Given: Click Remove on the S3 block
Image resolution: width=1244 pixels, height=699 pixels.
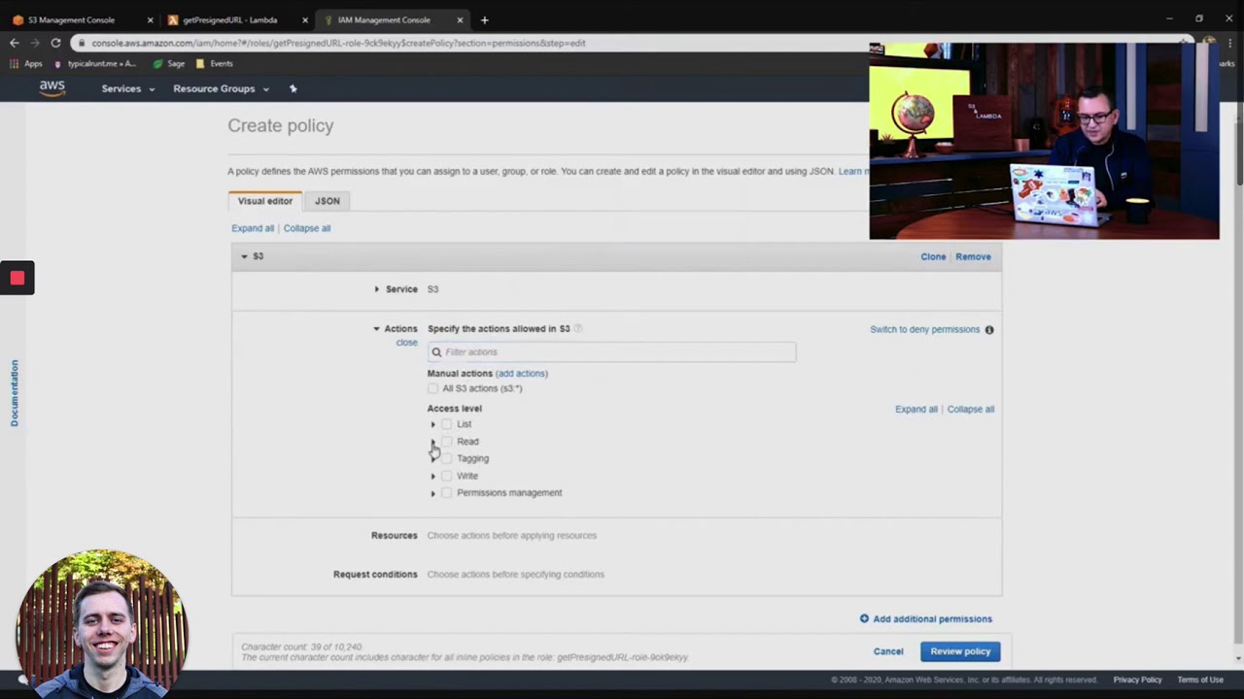Looking at the screenshot, I should tap(973, 256).
